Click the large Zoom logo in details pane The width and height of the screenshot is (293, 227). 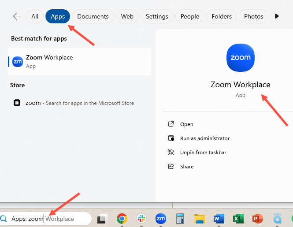[x=240, y=58]
